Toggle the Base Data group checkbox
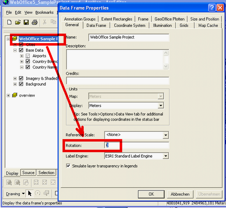226x208 pixels. click(x=21, y=50)
